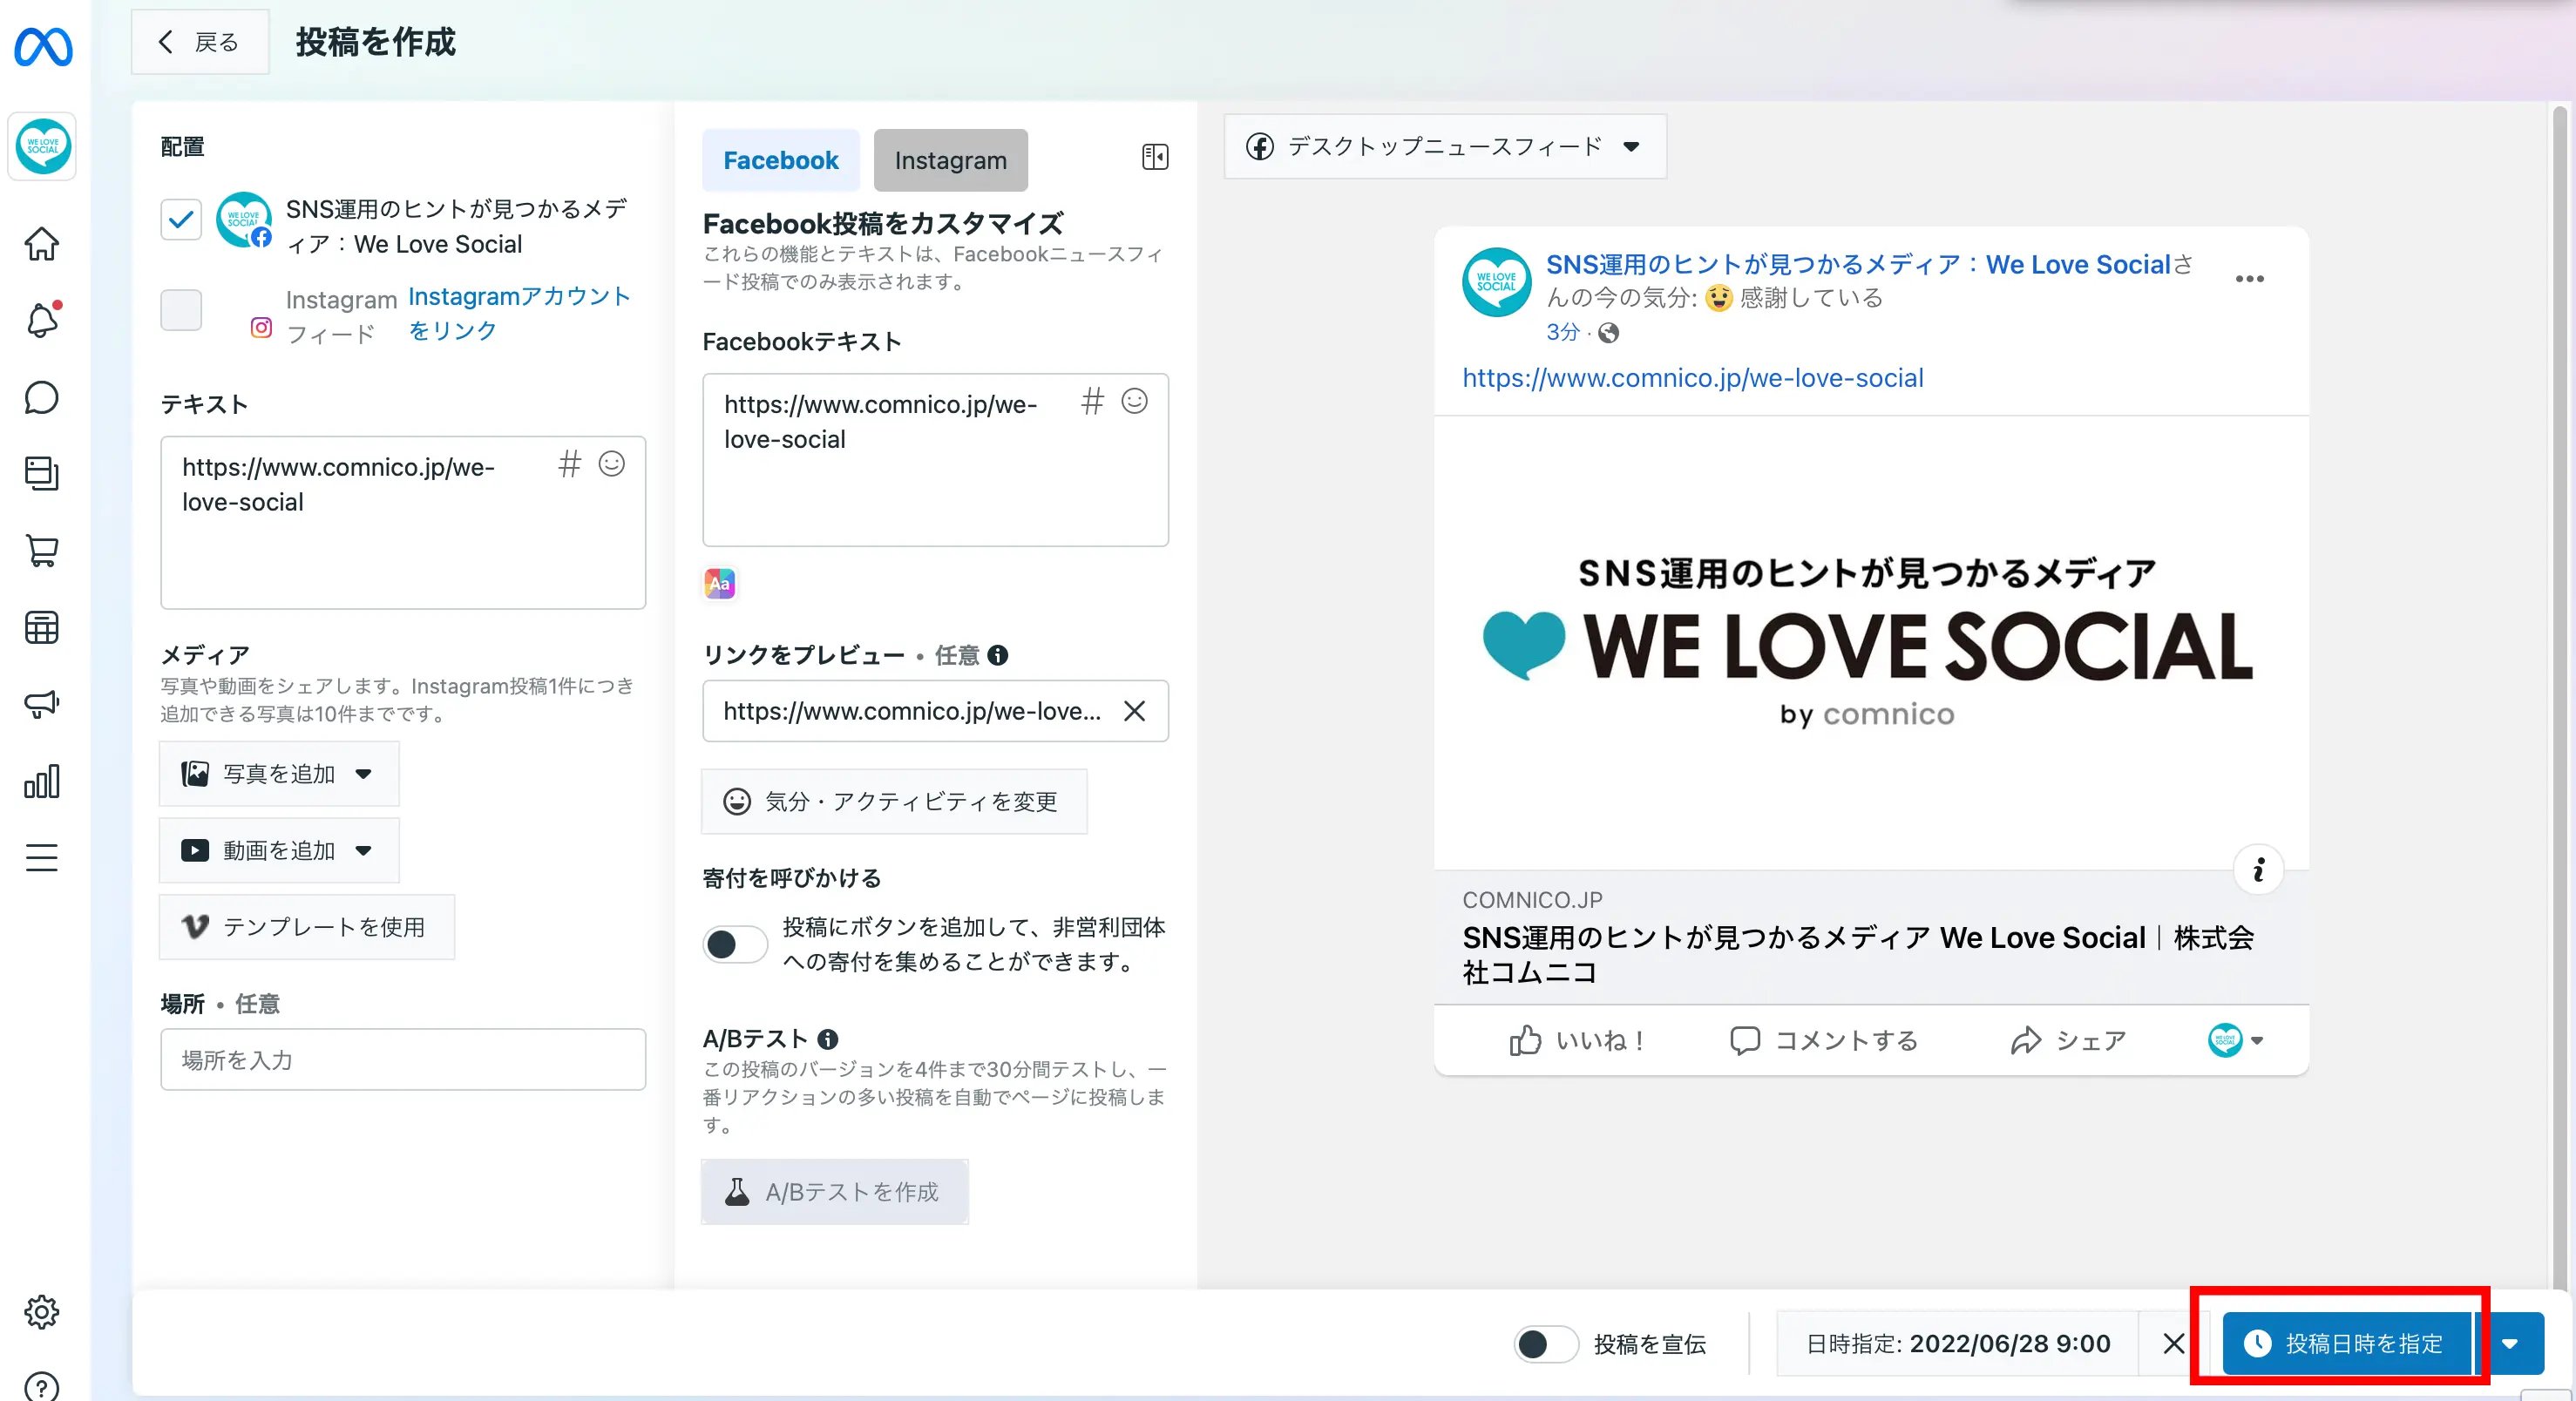The width and height of the screenshot is (2576, 1401).
Task: Click info icon next to A/B test
Action: [x=828, y=1039]
